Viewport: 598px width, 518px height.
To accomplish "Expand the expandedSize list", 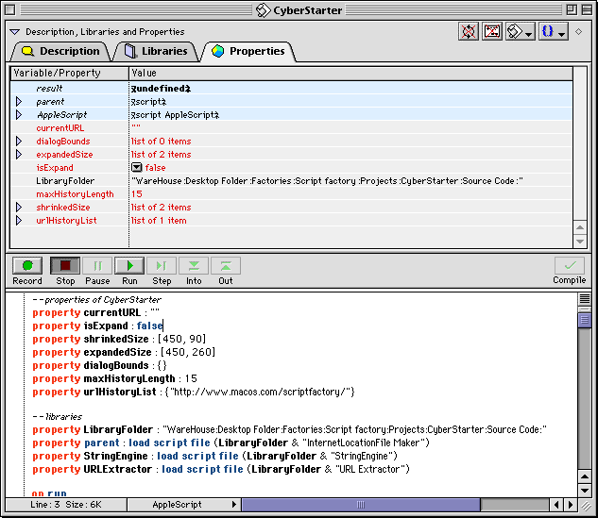I will coord(19,154).
